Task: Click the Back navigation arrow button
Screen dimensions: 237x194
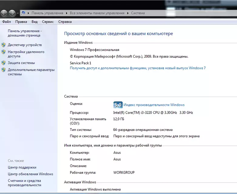Action: 4,13
